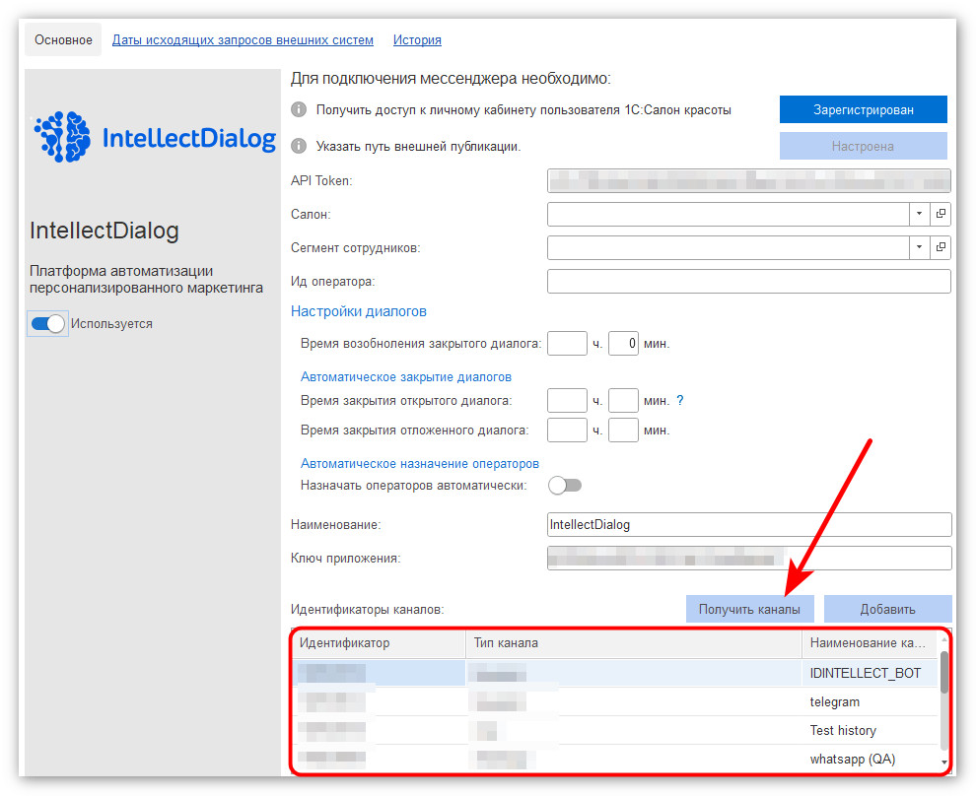Open Сегмент сотрудников record with open icon
Image resolution: width=976 pixels, height=796 pixels.
coord(941,247)
